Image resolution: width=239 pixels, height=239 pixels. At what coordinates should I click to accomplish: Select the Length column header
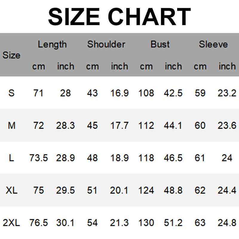52,45
